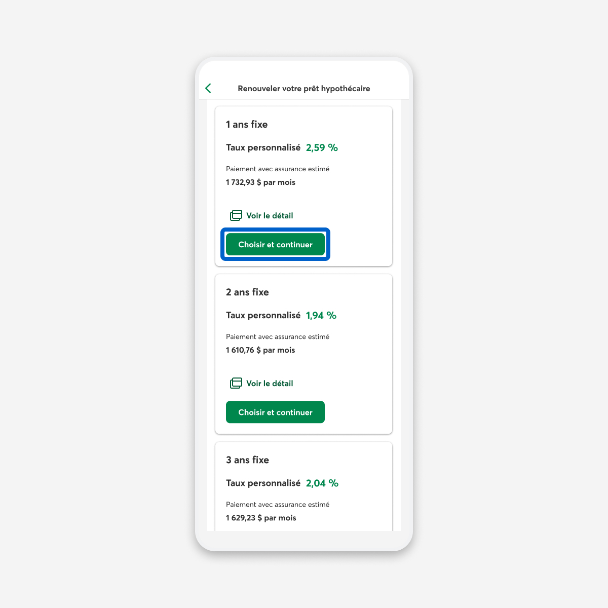
Task: Select the 1 ans fixe card heading
Action: [x=247, y=124]
